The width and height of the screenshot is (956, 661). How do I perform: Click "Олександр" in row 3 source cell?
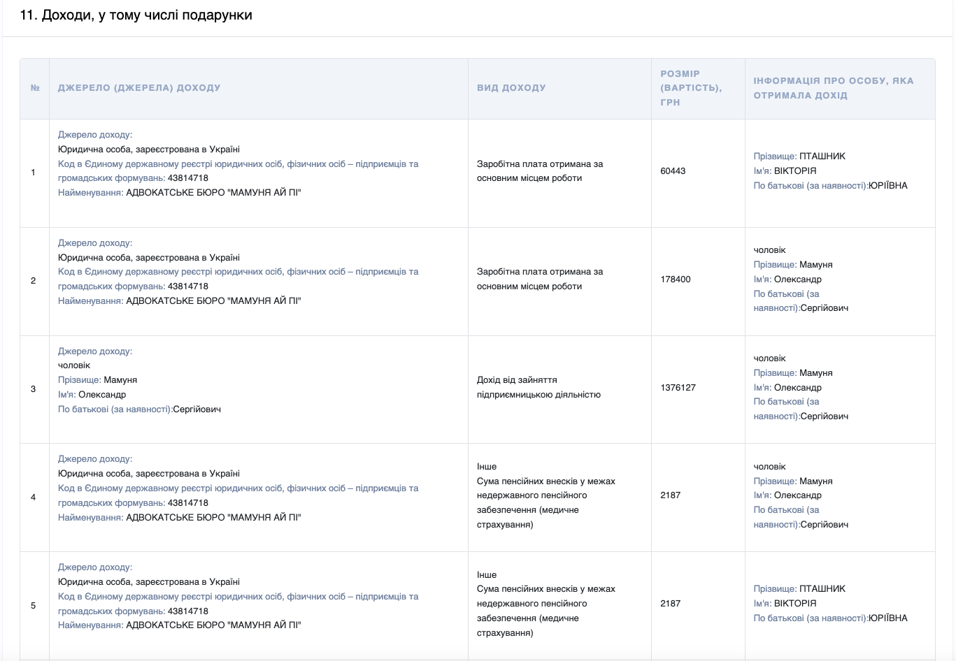[x=102, y=395]
